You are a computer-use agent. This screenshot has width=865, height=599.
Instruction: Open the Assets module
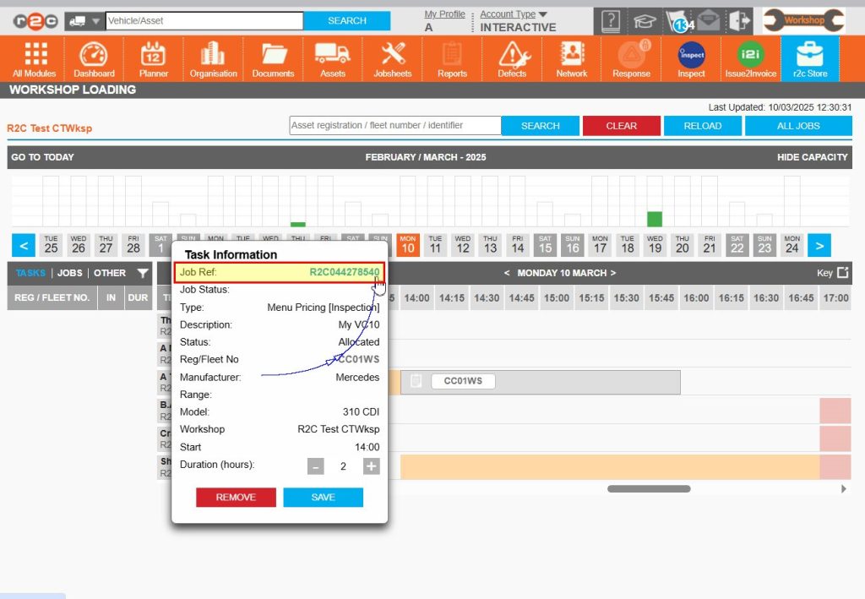pyautogui.click(x=332, y=57)
